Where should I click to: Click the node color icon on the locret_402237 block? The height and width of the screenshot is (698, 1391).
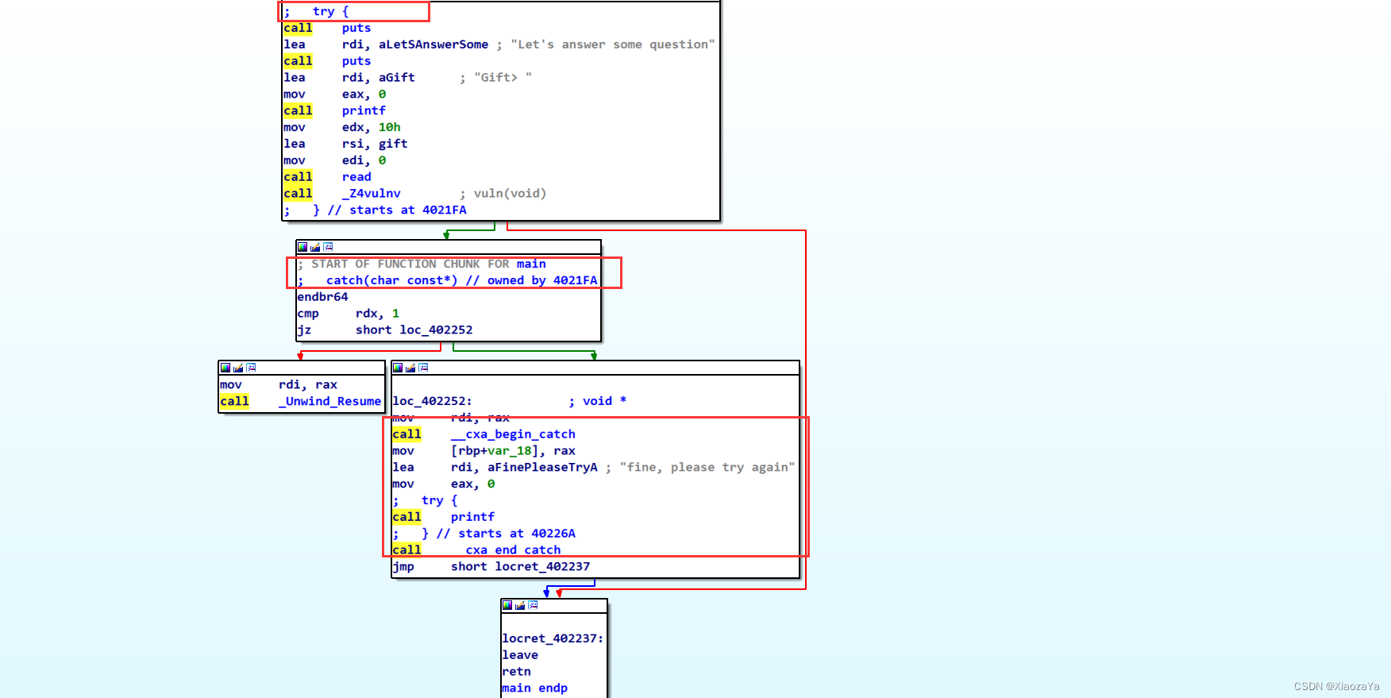tap(507, 605)
